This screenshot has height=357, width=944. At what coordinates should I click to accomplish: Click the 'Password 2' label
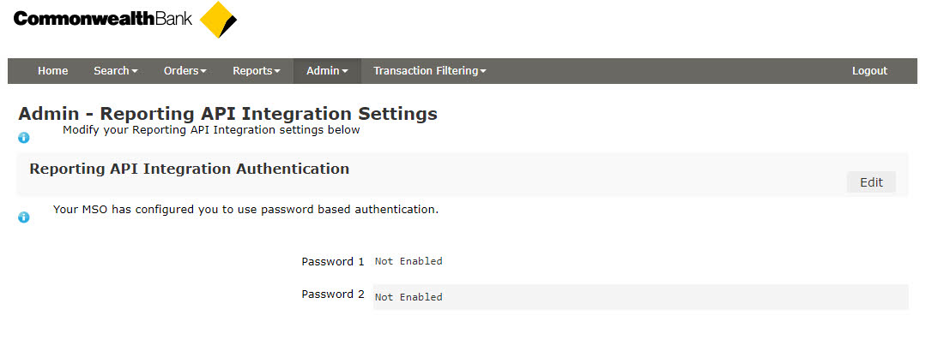(333, 295)
